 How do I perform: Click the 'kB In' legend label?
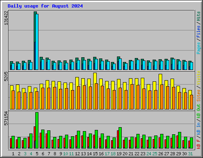point(199,129)
